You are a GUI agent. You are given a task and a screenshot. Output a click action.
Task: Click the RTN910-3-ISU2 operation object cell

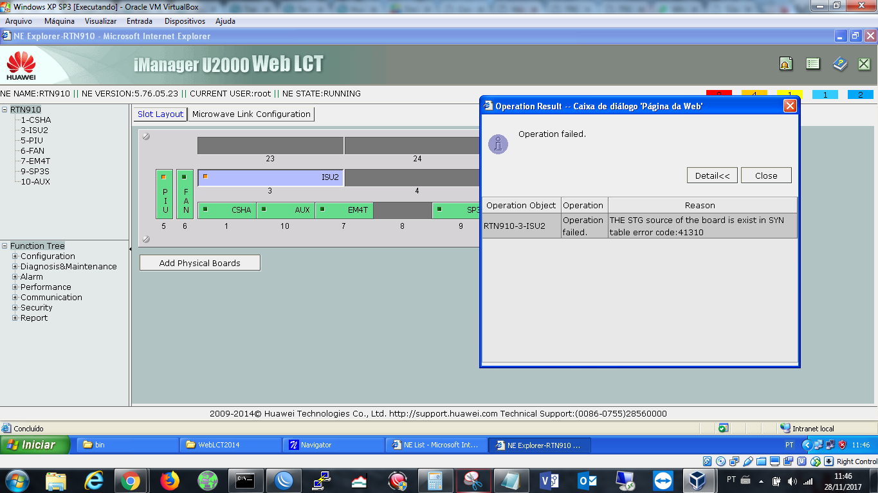coord(522,226)
